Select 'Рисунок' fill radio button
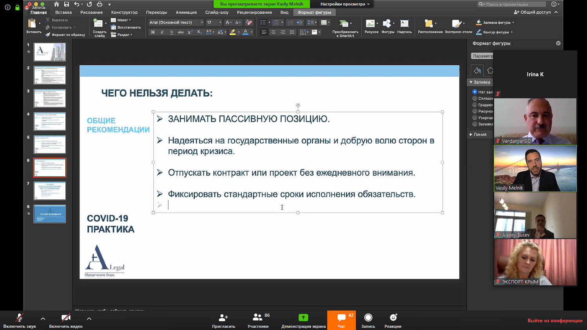The height and width of the screenshot is (330, 587). click(x=475, y=111)
